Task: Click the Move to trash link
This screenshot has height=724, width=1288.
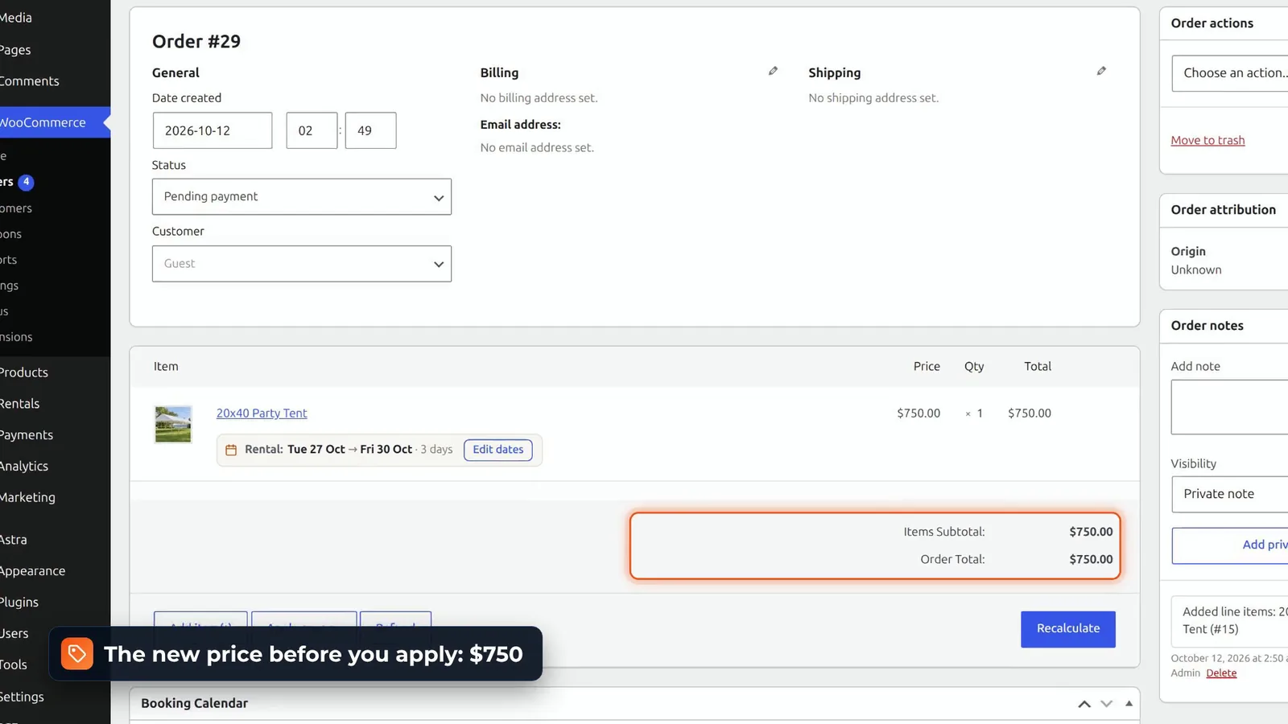Action: (x=1207, y=140)
